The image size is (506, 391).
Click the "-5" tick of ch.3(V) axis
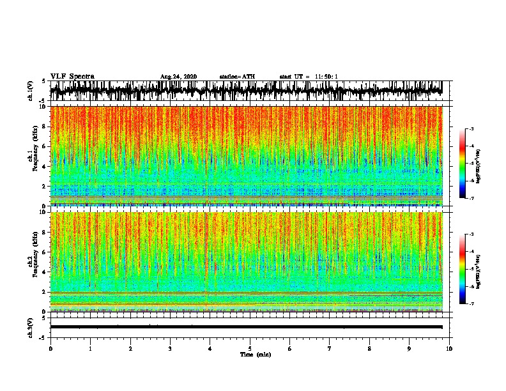(43, 338)
